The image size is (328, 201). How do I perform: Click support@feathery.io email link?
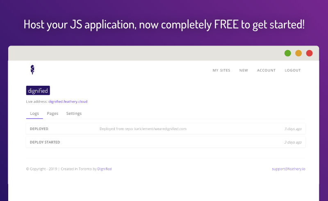click(289, 169)
